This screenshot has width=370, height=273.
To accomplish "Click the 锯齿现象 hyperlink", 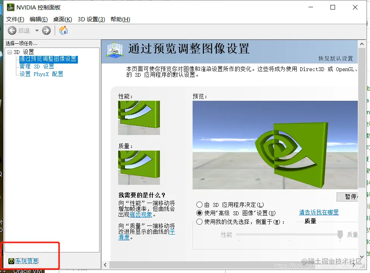I will (141, 215).
